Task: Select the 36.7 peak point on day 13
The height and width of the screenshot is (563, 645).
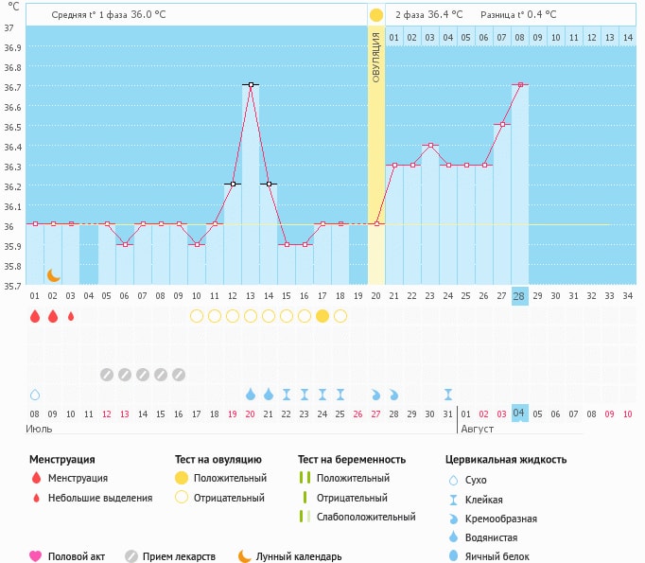Action: [251, 85]
